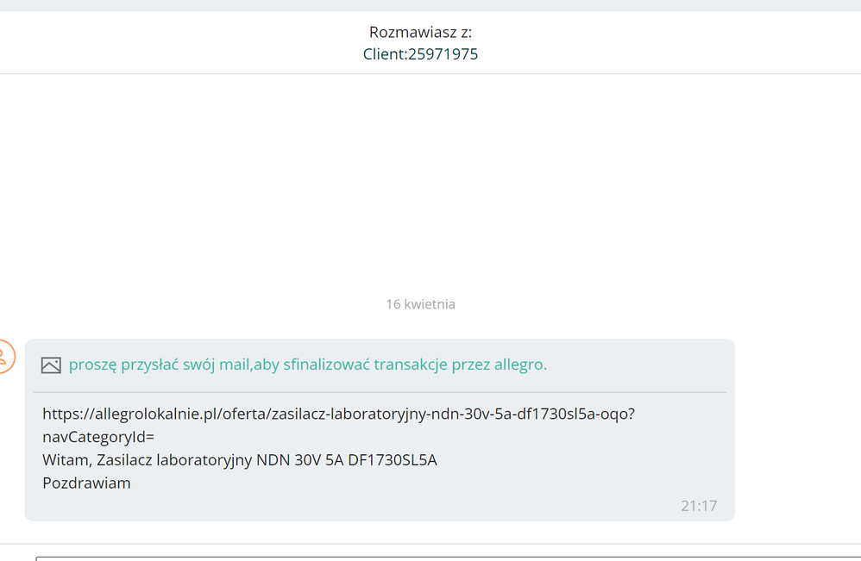Screen dimensions: 861x561
Task: Focus the message input field at bottom
Action: pos(448,558)
